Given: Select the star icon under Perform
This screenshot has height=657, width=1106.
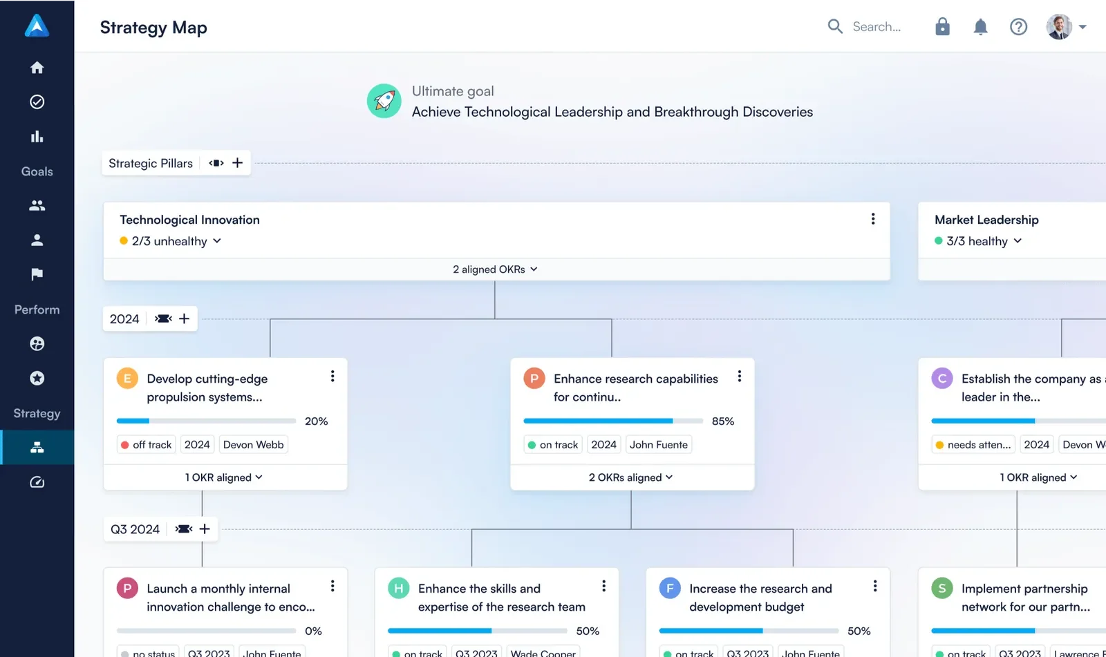Looking at the screenshot, I should point(37,378).
